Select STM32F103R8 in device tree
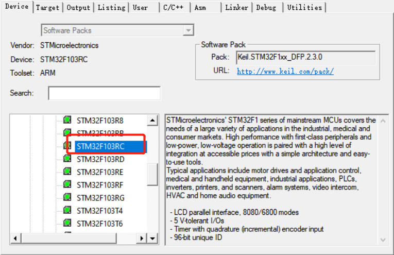Screen dimensions: 394x255 coord(100,121)
